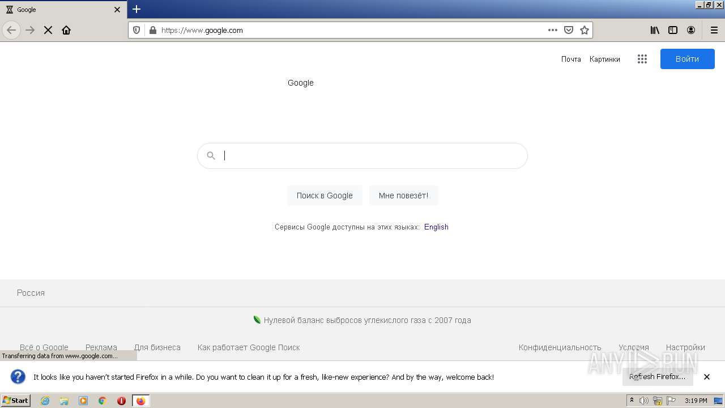Image resolution: width=725 pixels, height=408 pixels.
Task: Open the Firefox hamburger menu
Action: (714, 30)
